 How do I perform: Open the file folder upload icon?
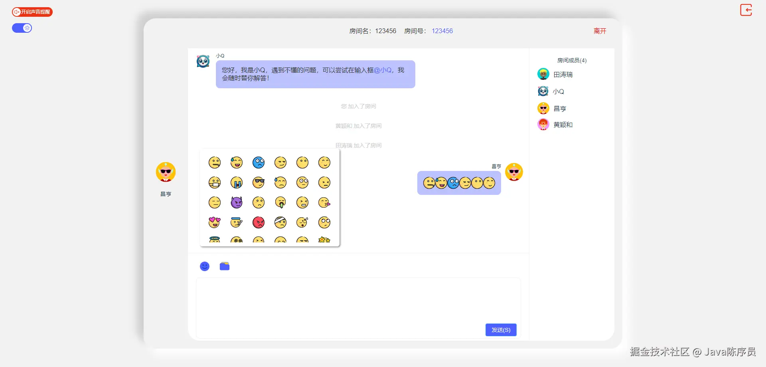[x=225, y=266]
